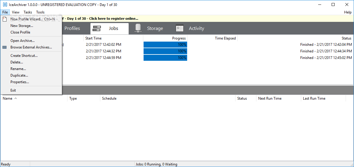Choose Browse External Archives... entry
This screenshot has width=354, height=167.
coord(31,47)
